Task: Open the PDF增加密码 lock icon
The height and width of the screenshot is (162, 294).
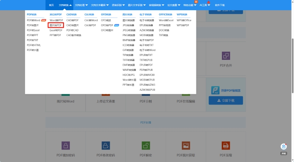Action: (65, 146)
